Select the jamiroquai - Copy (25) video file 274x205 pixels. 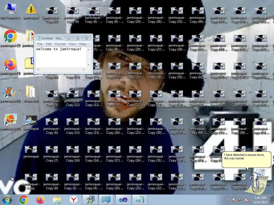[135, 182]
